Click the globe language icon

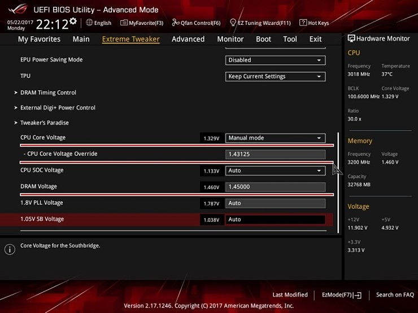tap(89, 23)
